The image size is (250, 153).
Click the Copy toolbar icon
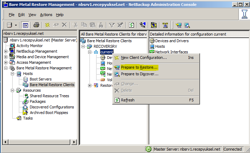pos(84,25)
